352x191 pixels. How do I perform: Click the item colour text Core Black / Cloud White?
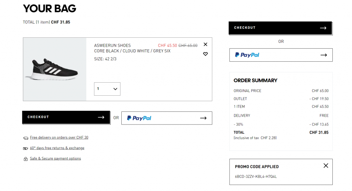(132, 51)
